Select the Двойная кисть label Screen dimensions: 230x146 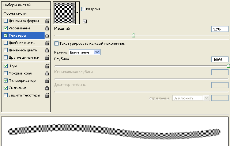(22, 43)
